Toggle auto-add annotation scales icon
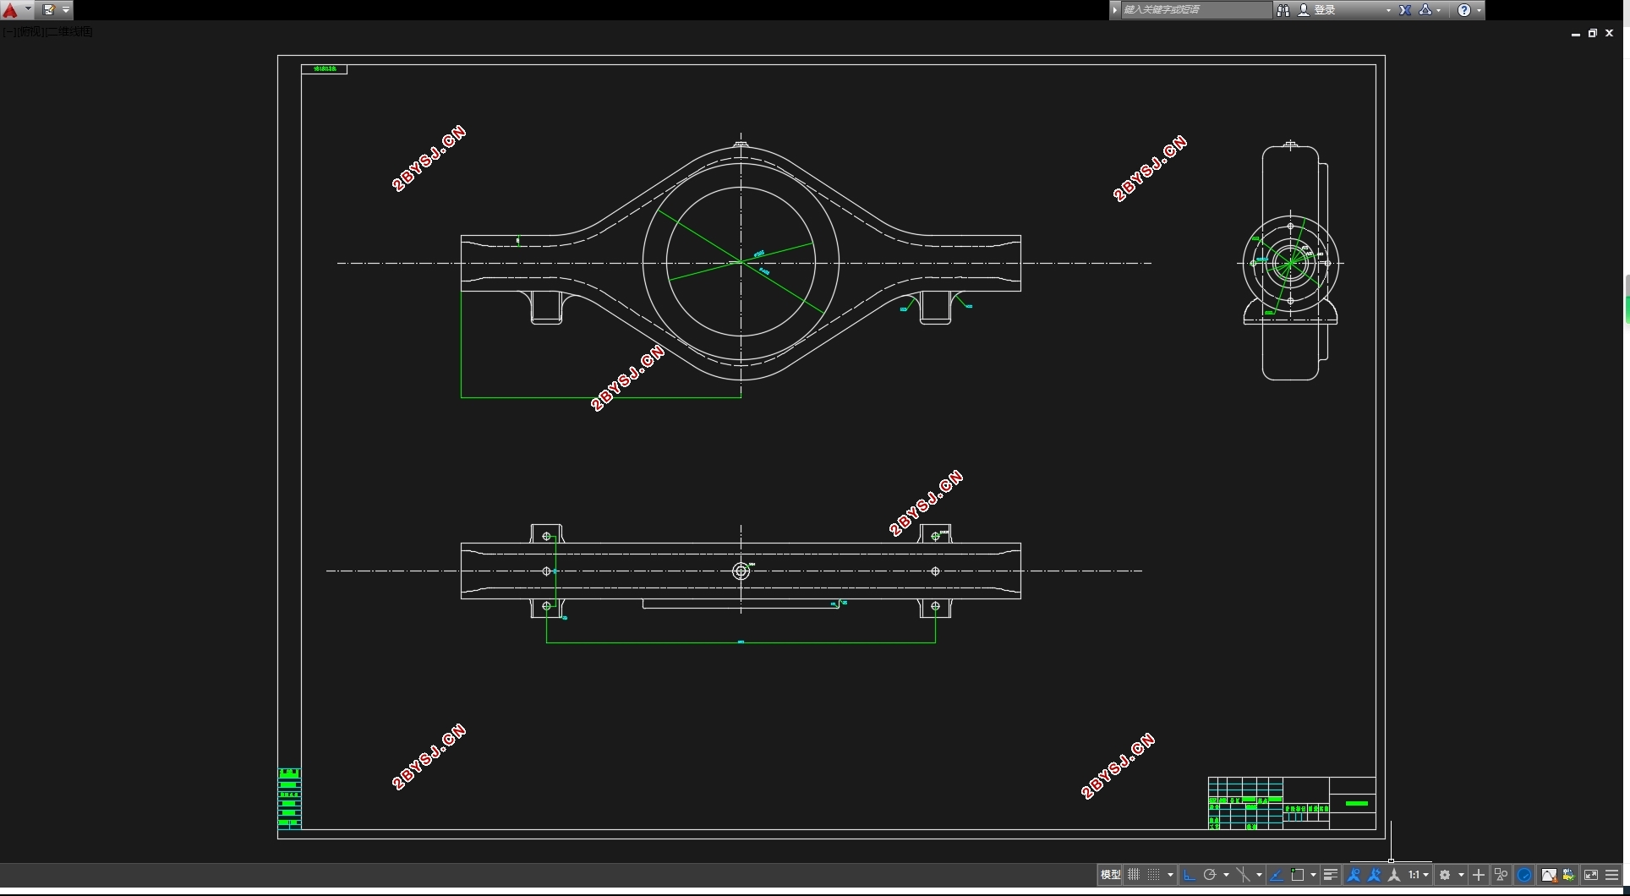Viewport: 1630px width, 896px height. (1374, 875)
